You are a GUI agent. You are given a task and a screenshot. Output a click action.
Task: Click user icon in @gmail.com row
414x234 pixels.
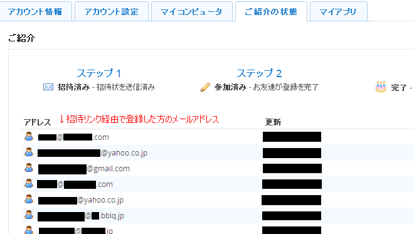(x=29, y=168)
